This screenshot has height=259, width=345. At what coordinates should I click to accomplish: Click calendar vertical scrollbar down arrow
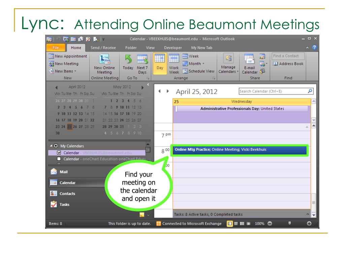tap(314, 215)
